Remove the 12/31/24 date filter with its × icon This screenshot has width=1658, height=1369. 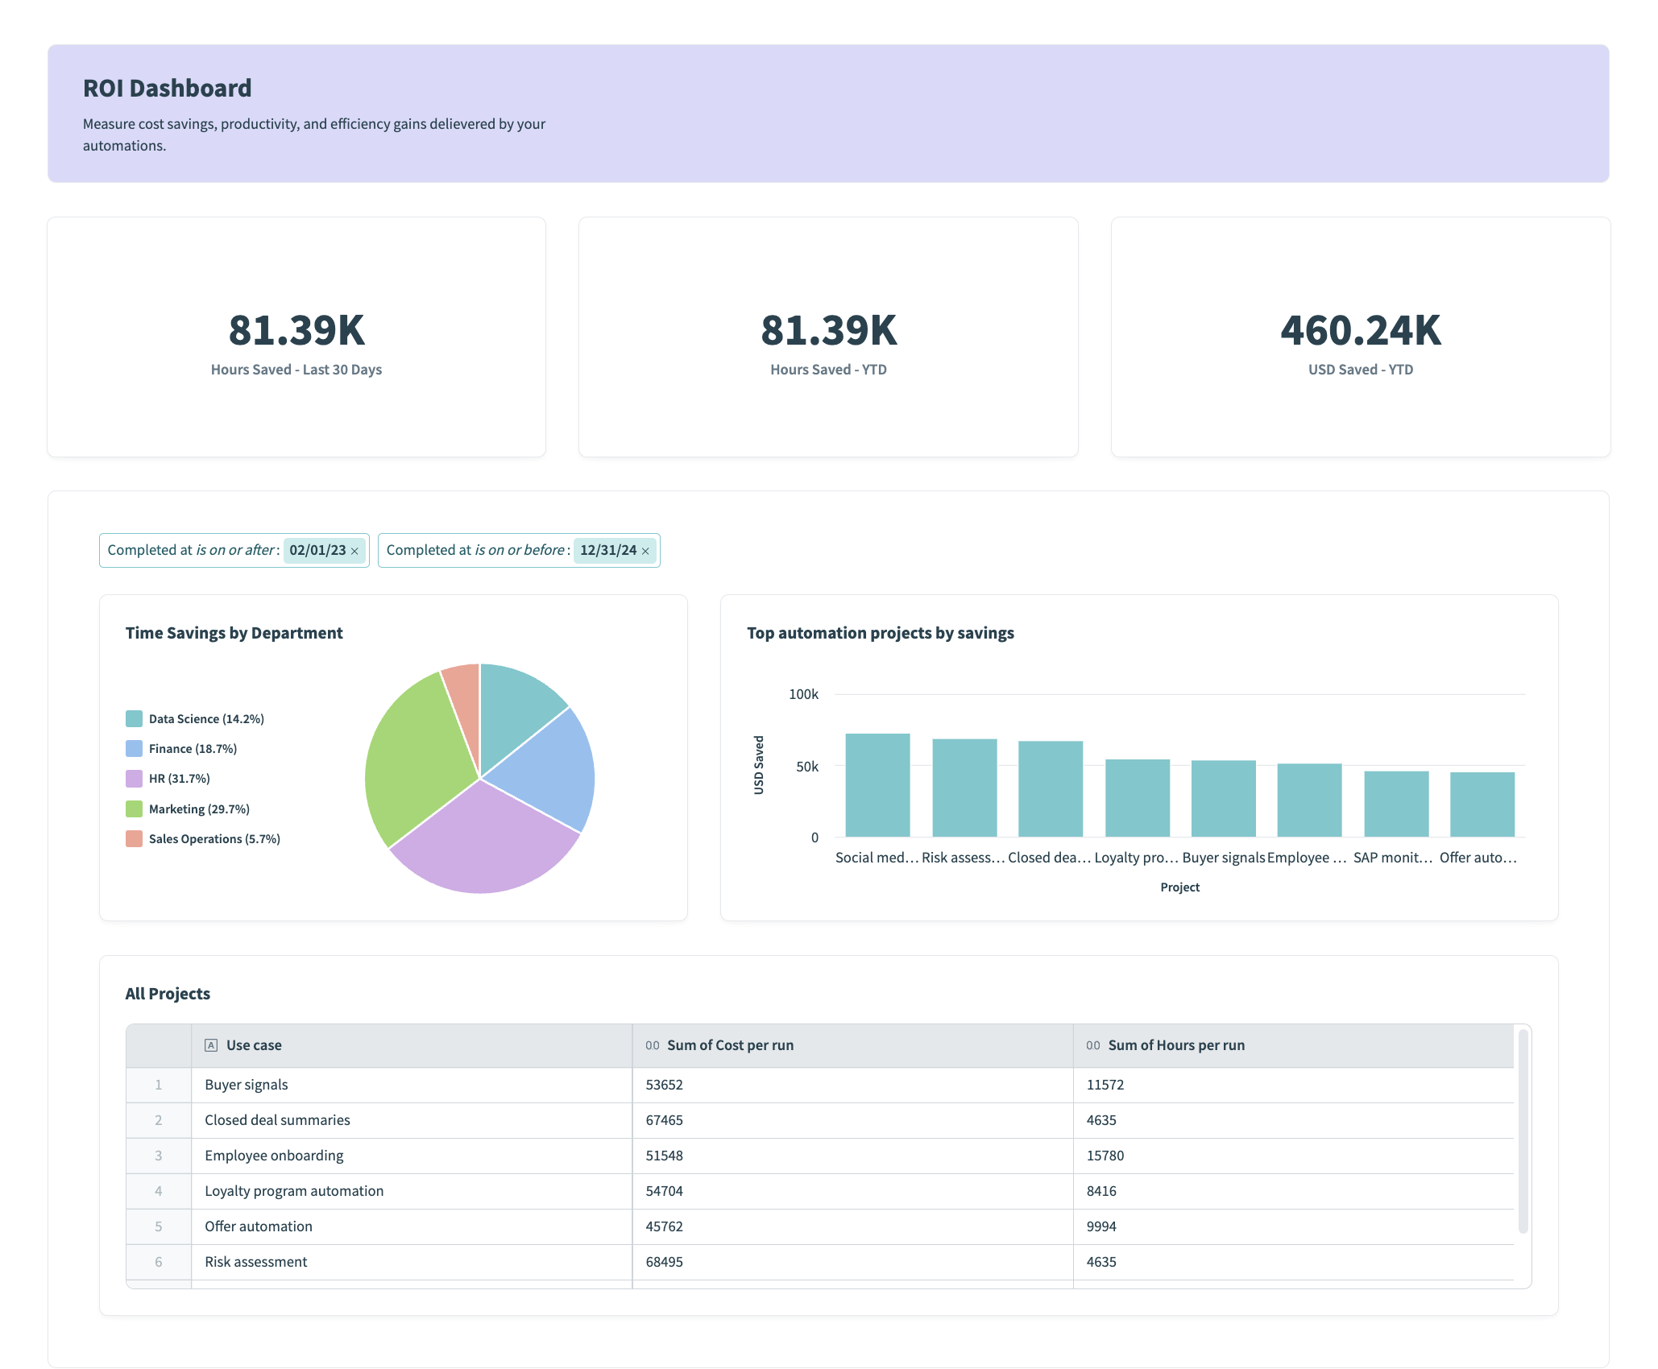[x=645, y=551]
